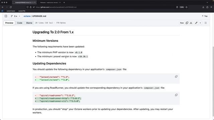Open the browser hamburger menu
The image size is (214, 120).
point(211,7)
